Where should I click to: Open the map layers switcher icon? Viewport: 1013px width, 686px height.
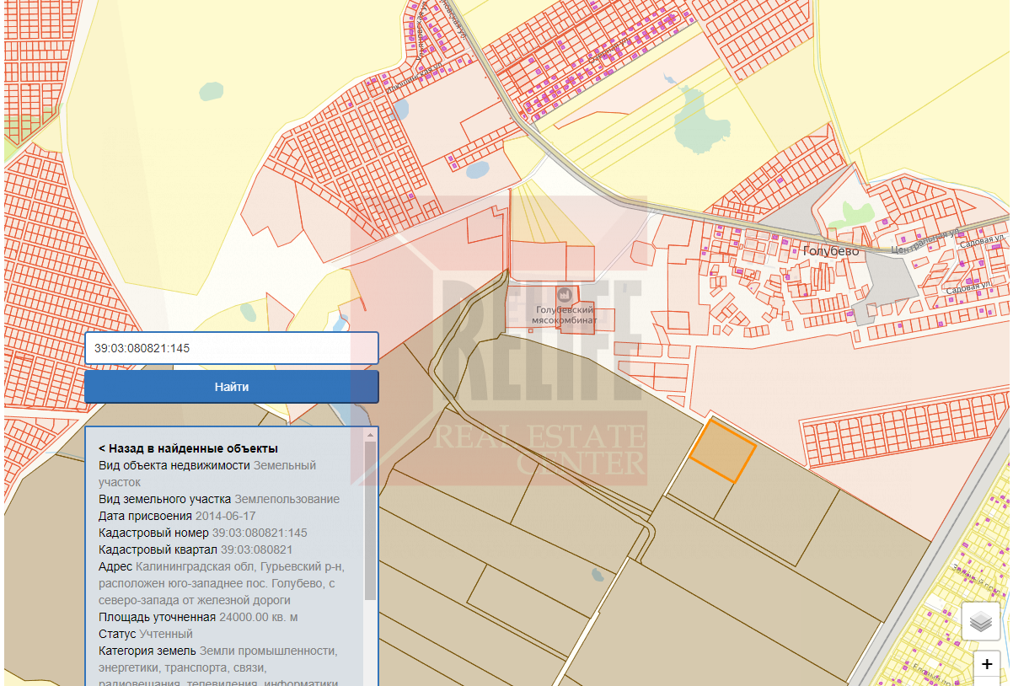pos(981,622)
